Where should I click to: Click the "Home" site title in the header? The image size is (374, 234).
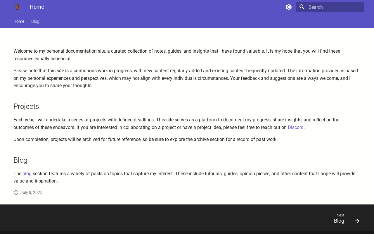[x=37, y=7]
